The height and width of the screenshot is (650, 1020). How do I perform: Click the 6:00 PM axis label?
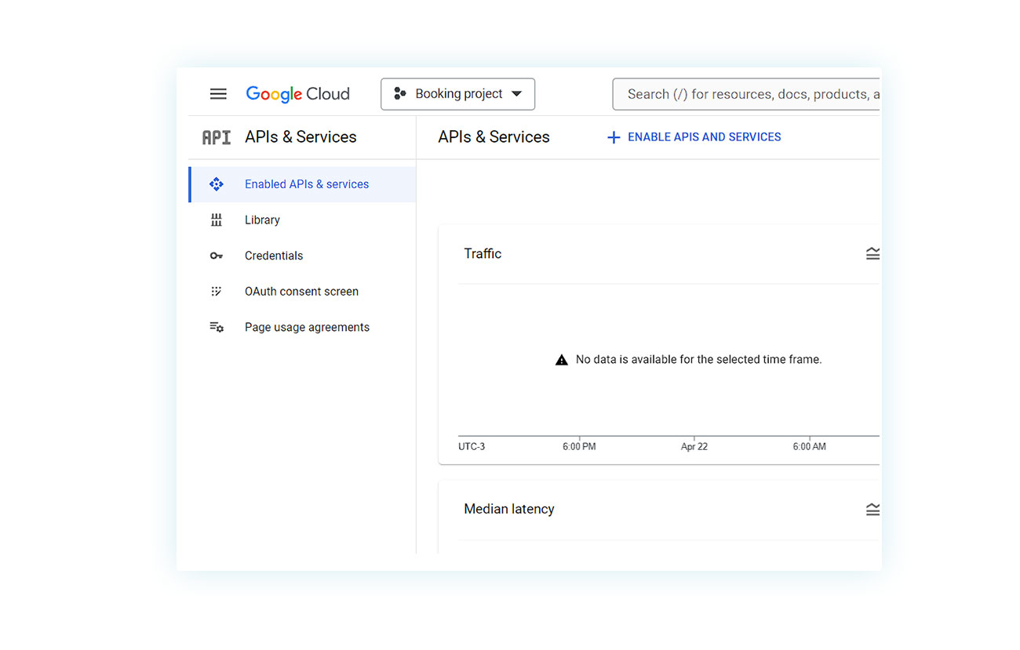(x=579, y=447)
